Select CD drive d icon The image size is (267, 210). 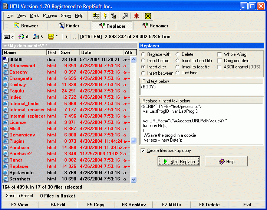coord(23,37)
